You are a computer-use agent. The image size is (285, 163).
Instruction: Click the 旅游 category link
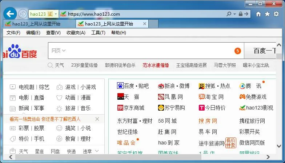point(71,108)
